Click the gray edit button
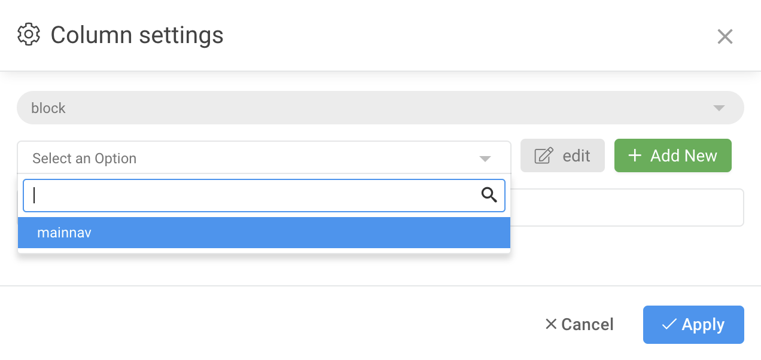 tap(562, 156)
